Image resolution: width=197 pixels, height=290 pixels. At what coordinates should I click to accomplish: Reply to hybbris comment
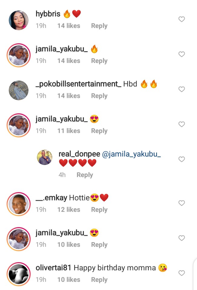99,26
